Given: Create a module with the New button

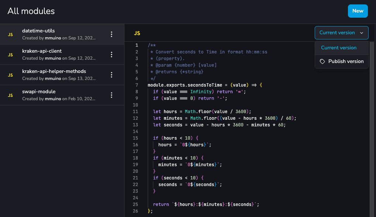Looking at the screenshot, I should (358, 11).
